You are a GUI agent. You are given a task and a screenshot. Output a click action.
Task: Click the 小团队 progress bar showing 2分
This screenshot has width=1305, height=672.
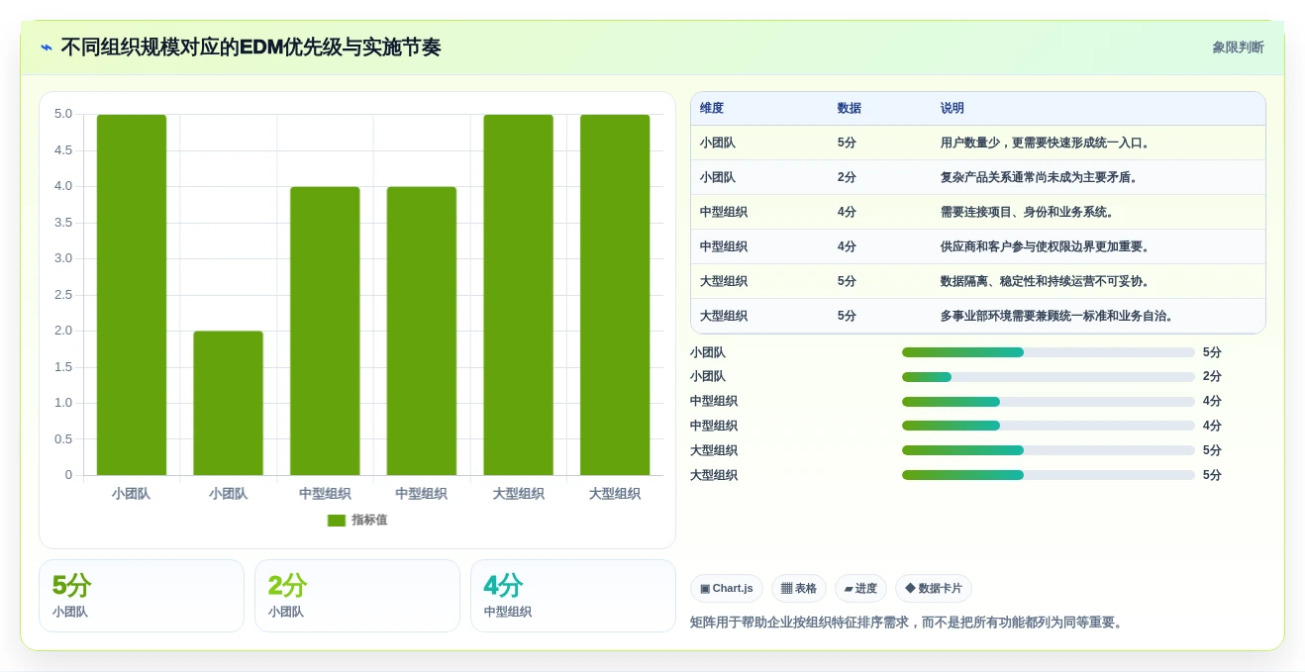[1048, 377]
